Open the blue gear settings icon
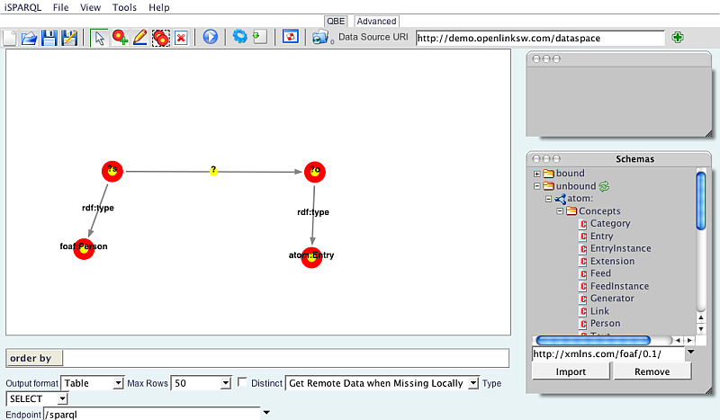Screen dimensions: 720x420 [239, 36]
